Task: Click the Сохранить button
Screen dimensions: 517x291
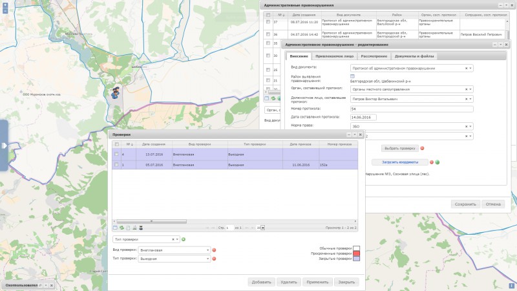Action: (x=465, y=204)
